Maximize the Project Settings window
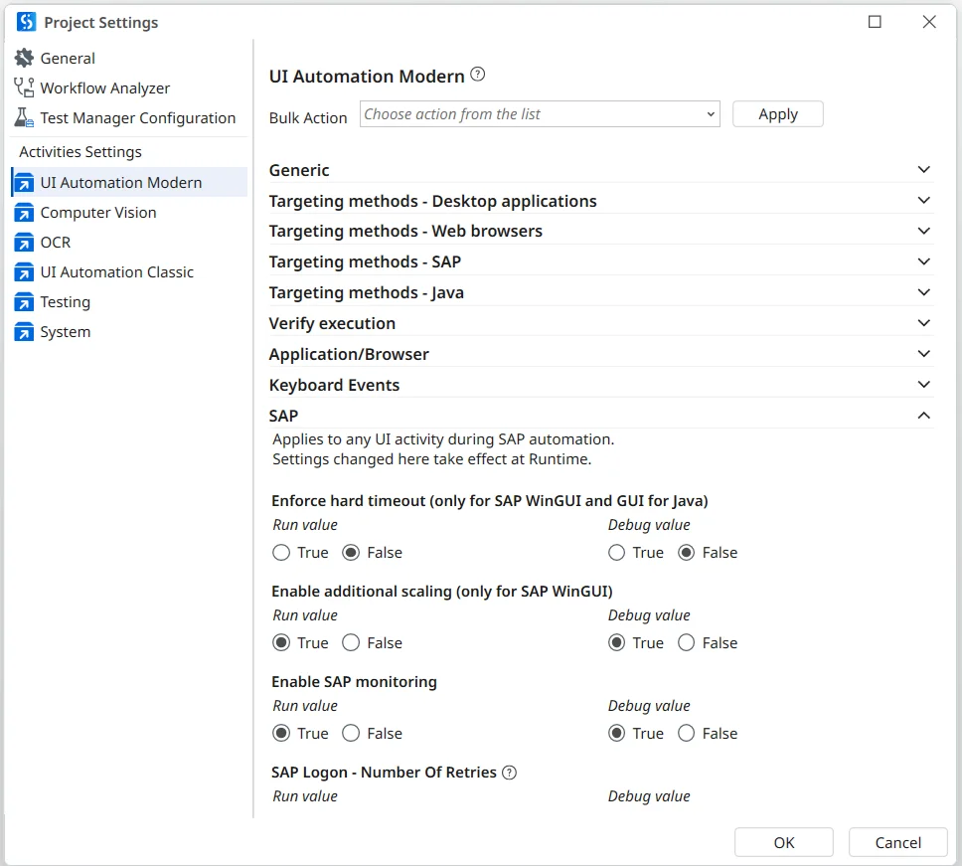The image size is (962, 866). pos(875,22)
